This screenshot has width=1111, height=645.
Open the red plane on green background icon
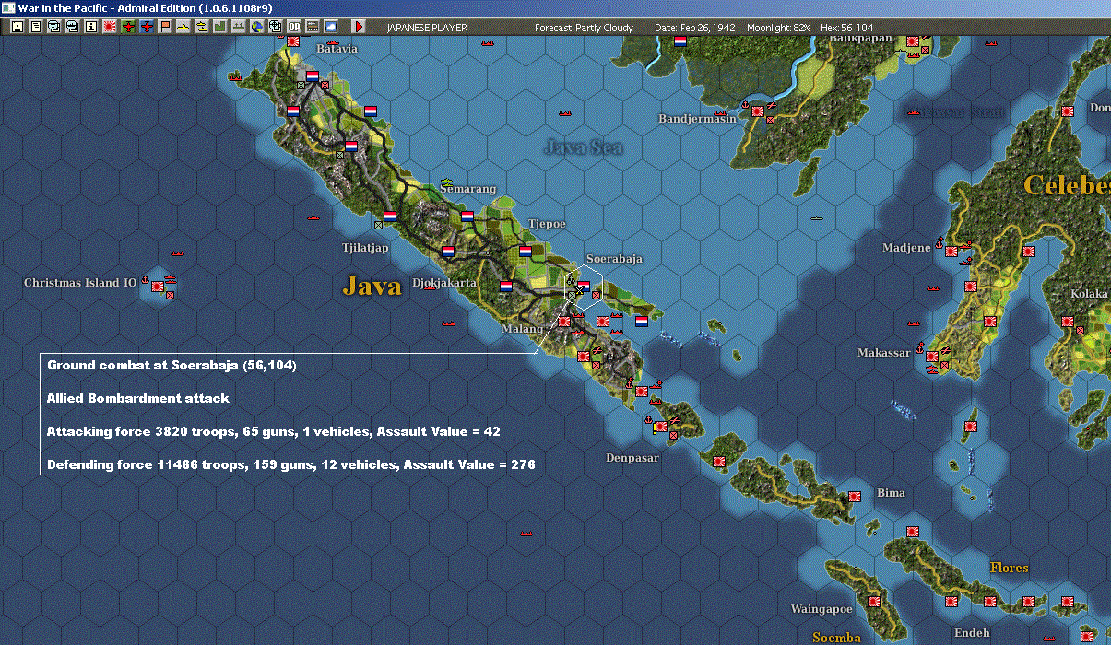128,27
